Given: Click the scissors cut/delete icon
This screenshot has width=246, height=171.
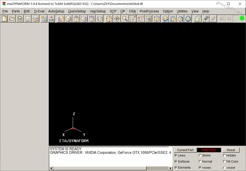Looking at the screenshot, I should pyautogui.click(x=51, y=19).
